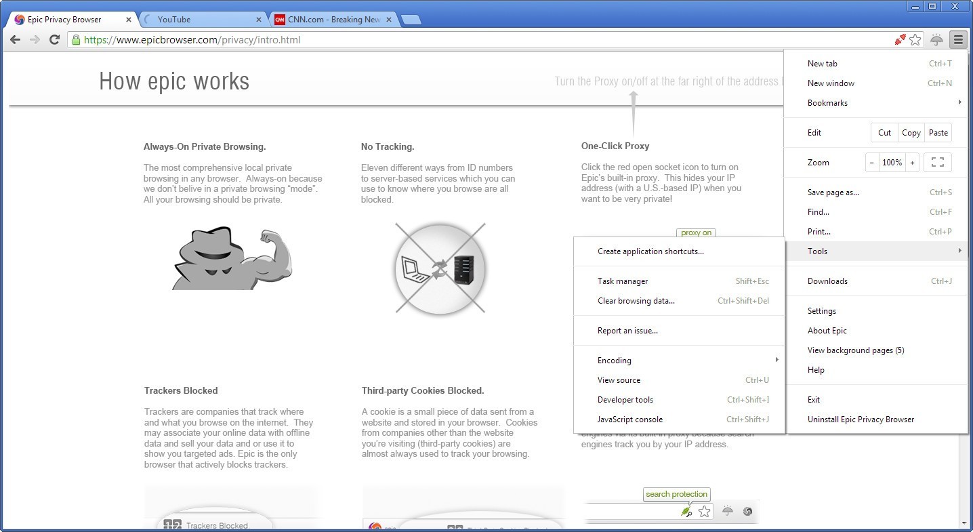Expand the Bookmarks submenu
This screenshot has width=973, height=532.
827,102
